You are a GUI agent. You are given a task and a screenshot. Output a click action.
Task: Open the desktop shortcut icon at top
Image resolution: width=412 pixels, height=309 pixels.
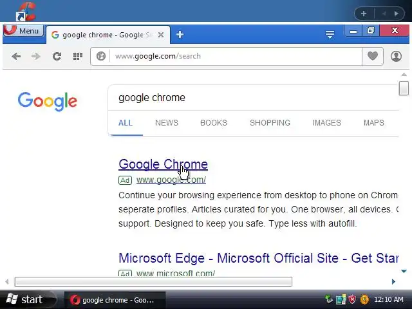(26, 11)
